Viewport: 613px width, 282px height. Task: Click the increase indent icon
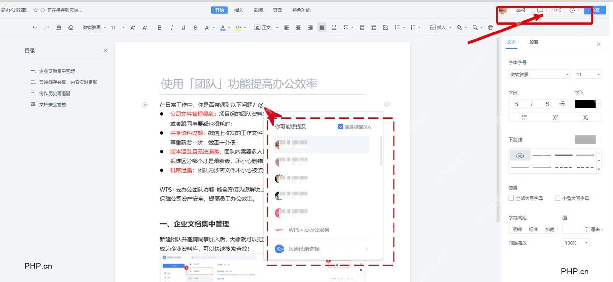373,28
